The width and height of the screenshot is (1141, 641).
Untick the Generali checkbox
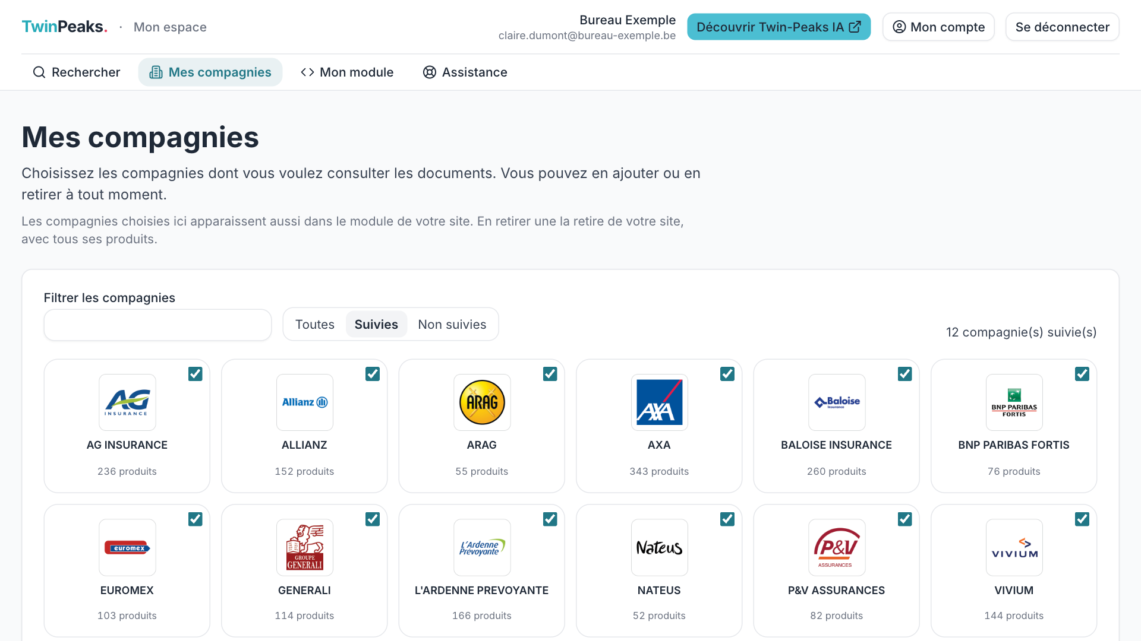373,519
